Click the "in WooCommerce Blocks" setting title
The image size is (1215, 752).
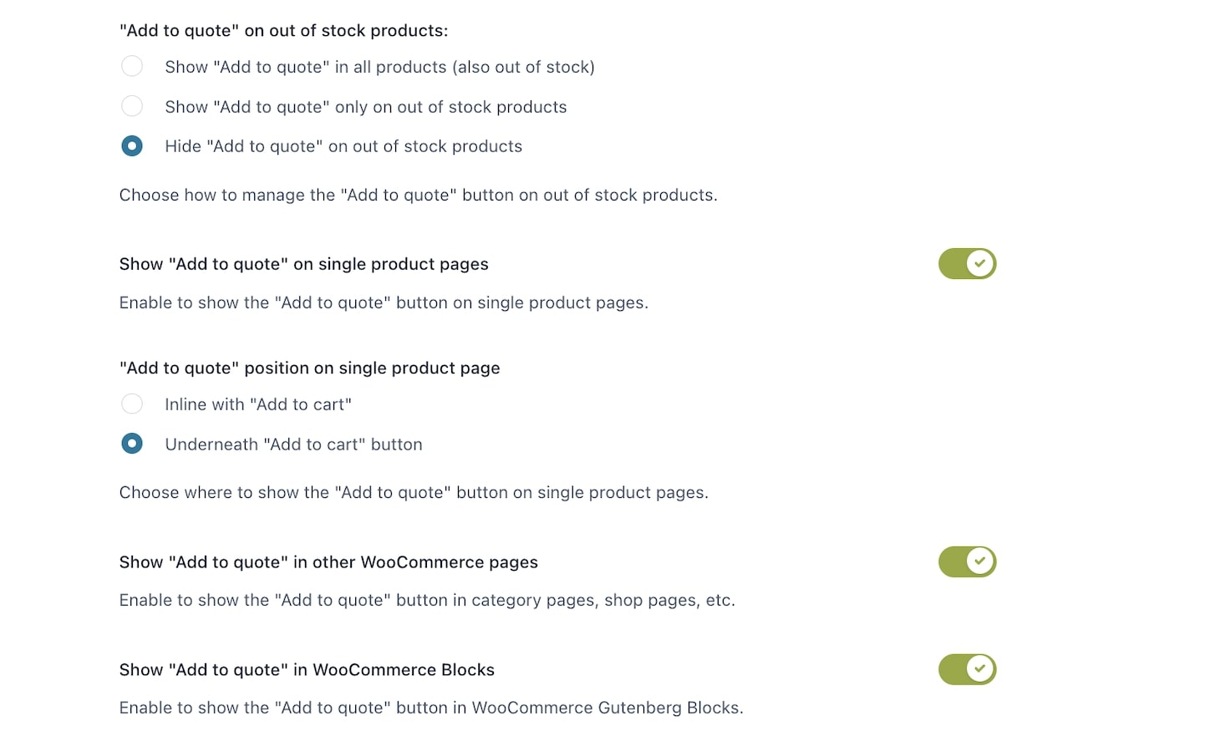(307, 670)
